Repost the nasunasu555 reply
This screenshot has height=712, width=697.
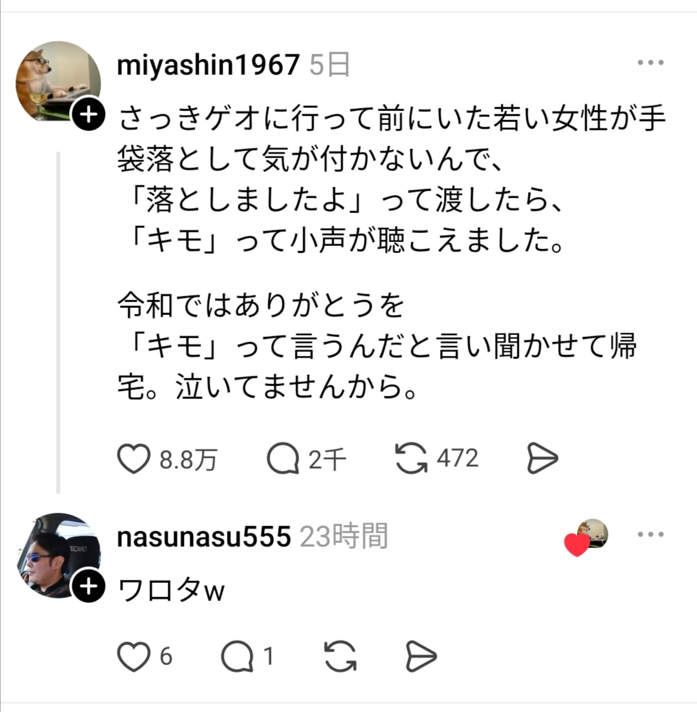point(341,656)
